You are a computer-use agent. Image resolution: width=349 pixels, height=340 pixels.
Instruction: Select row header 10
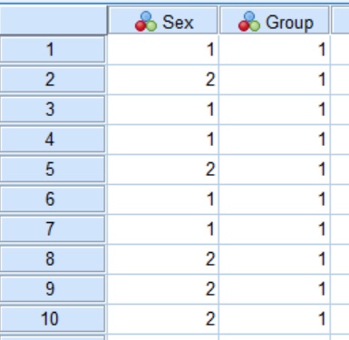tap(53, 318)
